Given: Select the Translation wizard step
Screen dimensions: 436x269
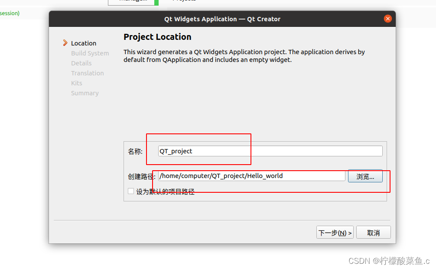Looking at the screenshot, I should click(x=87, y=73).
